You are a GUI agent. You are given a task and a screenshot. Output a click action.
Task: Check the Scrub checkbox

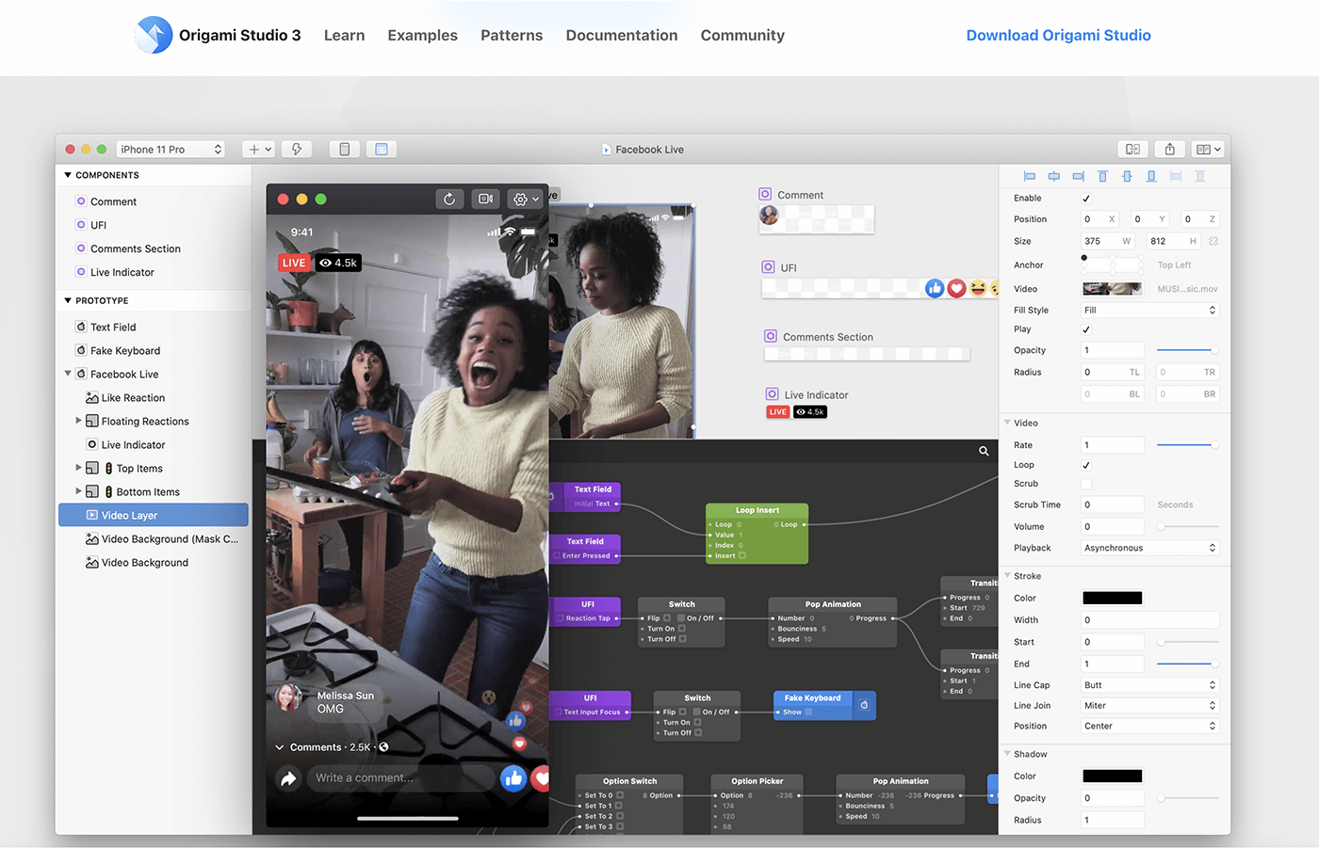point(1086,484)
